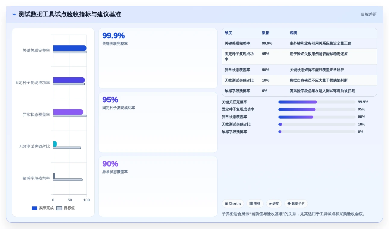The width and height of the screenshot is (389, 229).
Task: Click the 0% value in the table
Action: 265,91
